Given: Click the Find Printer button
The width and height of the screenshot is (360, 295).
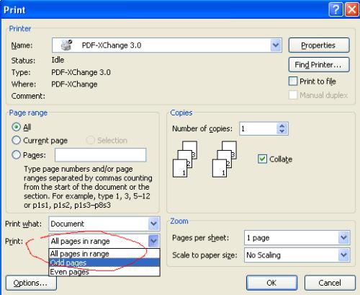Looking at the screenshot, I should [319, 65].
